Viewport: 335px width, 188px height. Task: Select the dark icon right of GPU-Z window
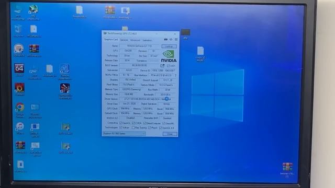pos(185,32)
